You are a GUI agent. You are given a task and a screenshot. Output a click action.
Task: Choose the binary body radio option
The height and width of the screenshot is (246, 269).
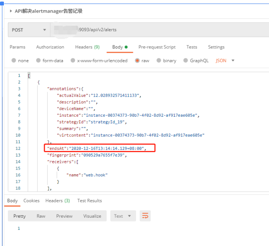(159, 61)
